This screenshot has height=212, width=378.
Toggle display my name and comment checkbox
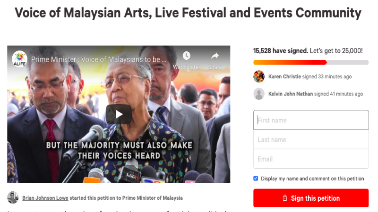pyautogui.click(x=256, y=179)
